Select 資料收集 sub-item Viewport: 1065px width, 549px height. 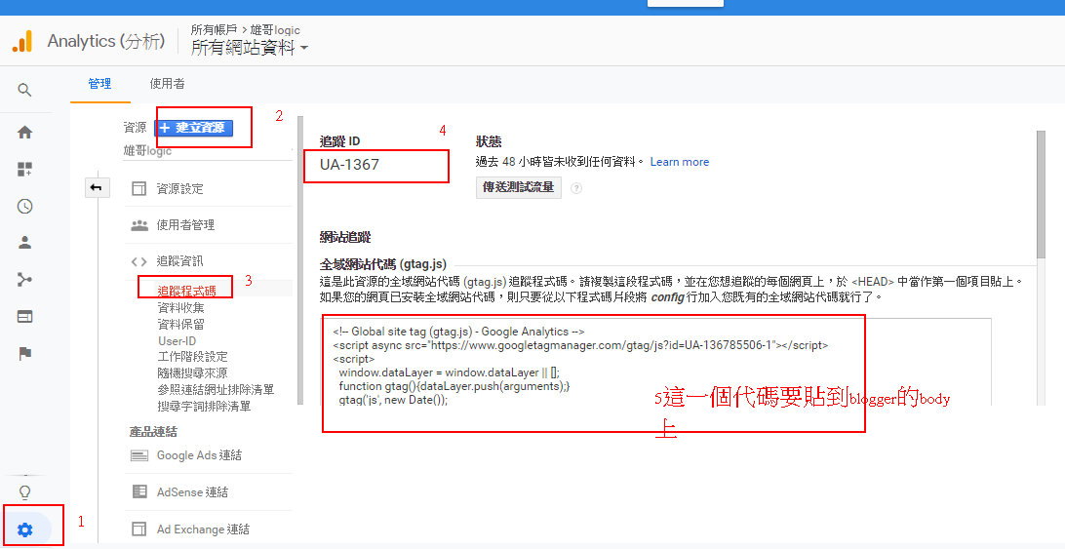tap(180, 308)
